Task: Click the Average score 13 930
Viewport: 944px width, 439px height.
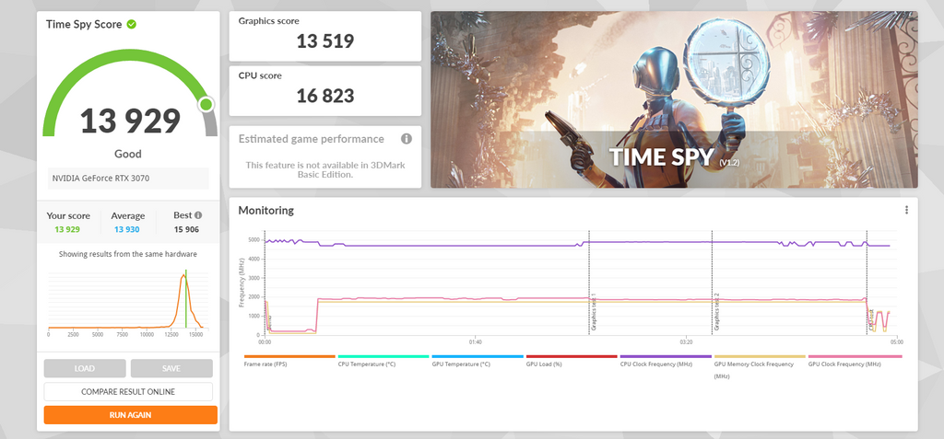Action: click(x=127, y=230)
